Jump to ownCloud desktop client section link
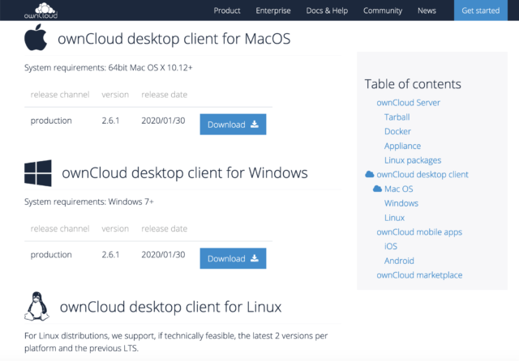The width and height of the screenshot is (519, 361). coord(422,174)
